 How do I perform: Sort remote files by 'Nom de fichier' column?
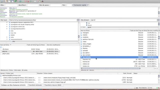point(105,30)
